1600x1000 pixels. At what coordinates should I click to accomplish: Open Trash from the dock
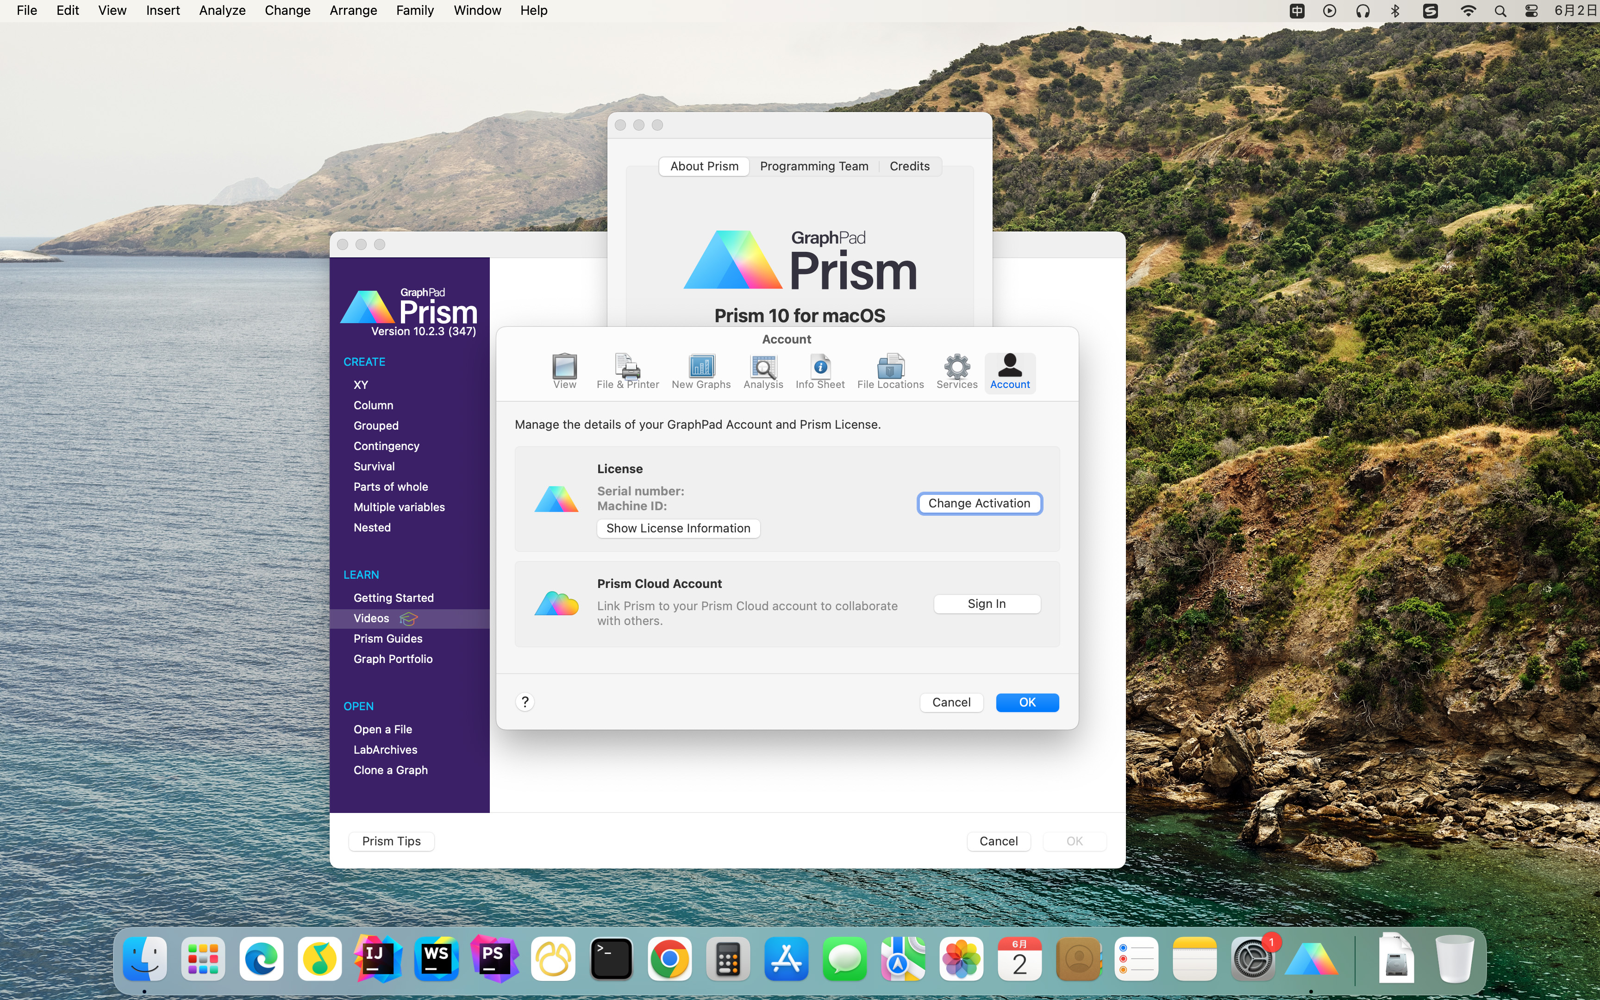(1455, 958)
